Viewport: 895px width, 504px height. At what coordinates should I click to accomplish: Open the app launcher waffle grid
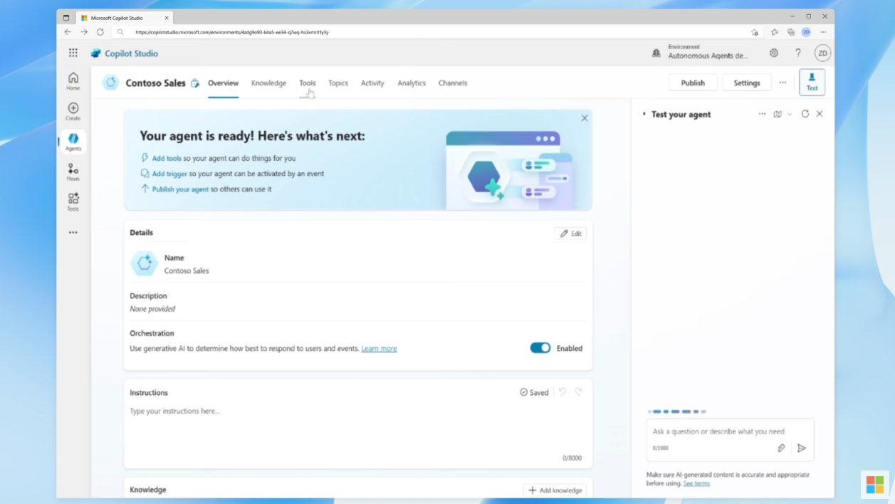[73, 53]
